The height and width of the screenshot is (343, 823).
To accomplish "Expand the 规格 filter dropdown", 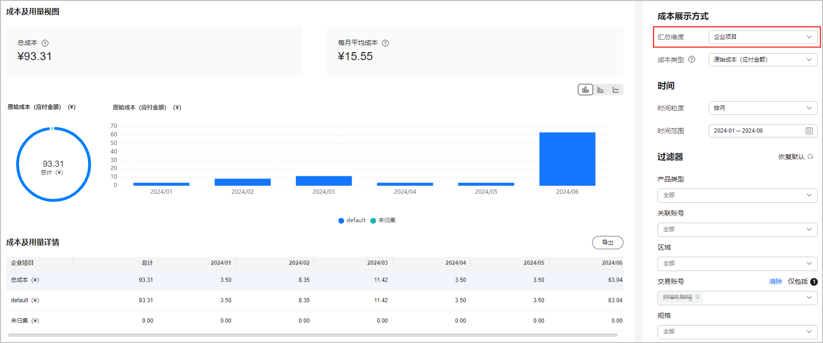I will [737, 332].
